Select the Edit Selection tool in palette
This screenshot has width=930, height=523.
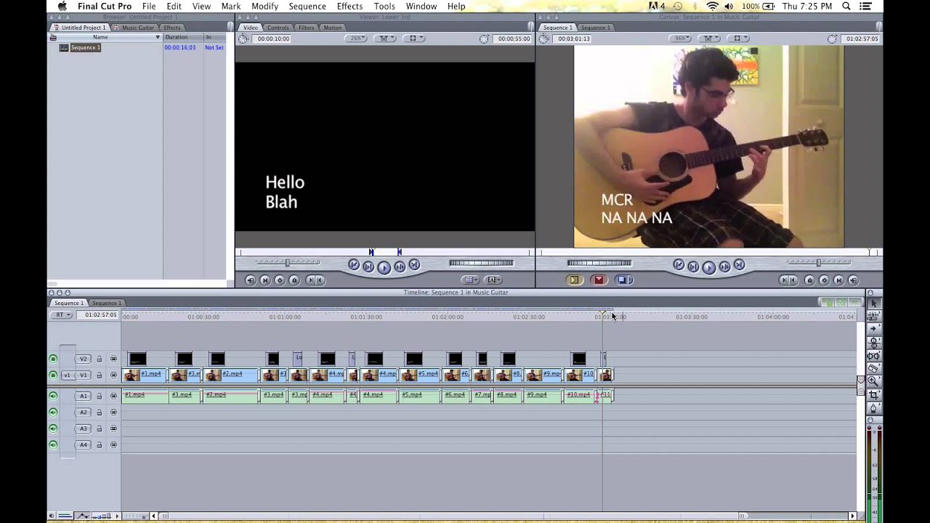click(874, 316)
